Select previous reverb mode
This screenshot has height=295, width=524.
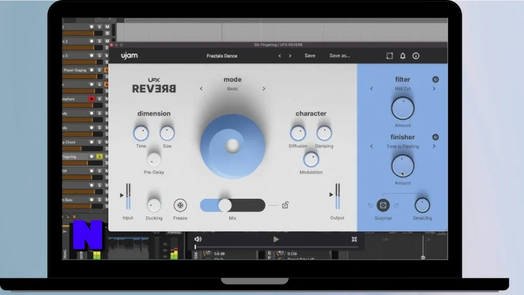pyautogui.click(x=201, y=89)
